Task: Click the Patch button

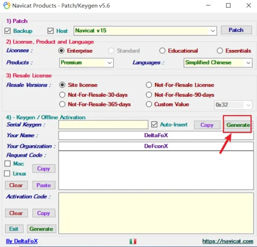Action: point(236,30)
